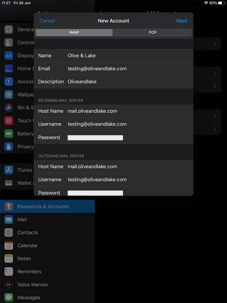
Task: Open Accessibility figure icon
Action: point(9,82)
